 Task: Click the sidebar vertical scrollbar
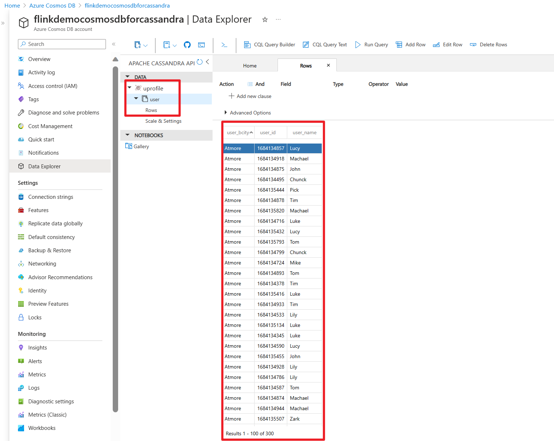[x=115, y=239]
